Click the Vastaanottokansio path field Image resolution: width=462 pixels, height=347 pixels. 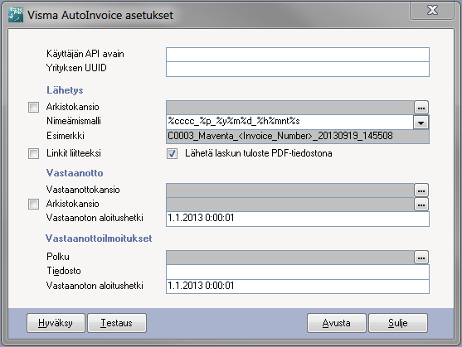[290, 190]
